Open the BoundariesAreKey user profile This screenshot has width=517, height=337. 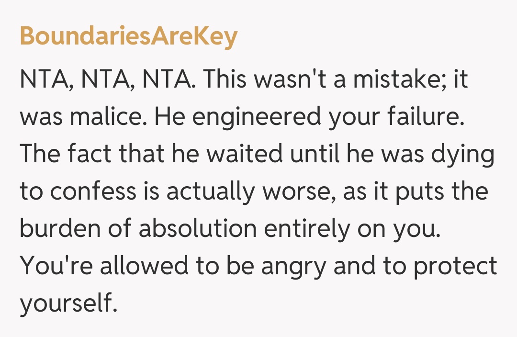[128, 36]
